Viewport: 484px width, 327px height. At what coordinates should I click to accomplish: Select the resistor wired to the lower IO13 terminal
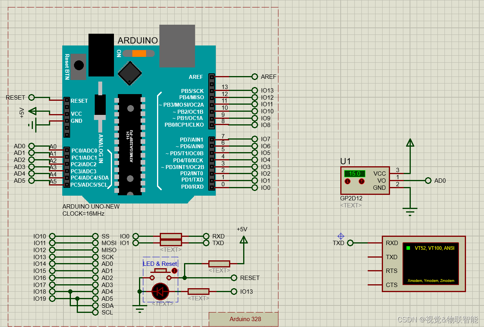(x=199, y=291)
